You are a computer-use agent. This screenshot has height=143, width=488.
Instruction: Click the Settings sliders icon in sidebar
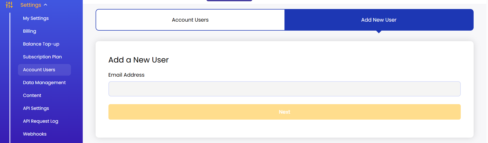(x=9, y=5)
